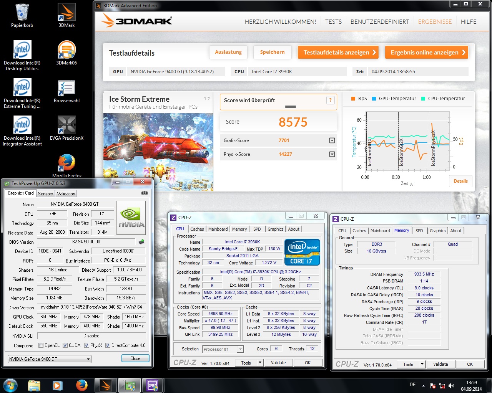492x393 pixels.
Task: Click the help question mark next to score status
Action: (x=330, y=100)
